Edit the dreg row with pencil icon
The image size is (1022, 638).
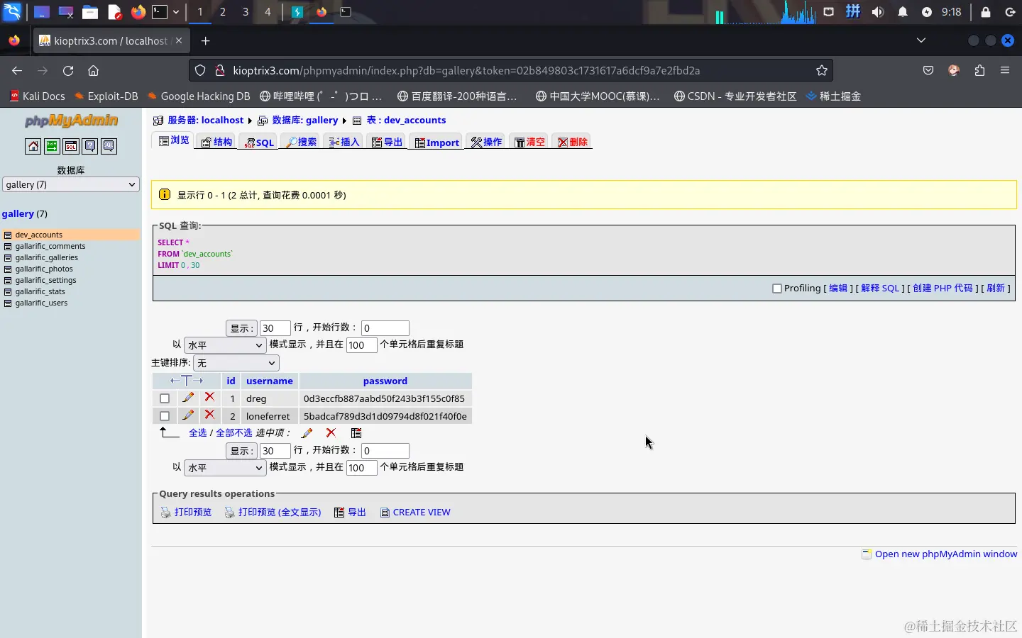tap(188, 398)
